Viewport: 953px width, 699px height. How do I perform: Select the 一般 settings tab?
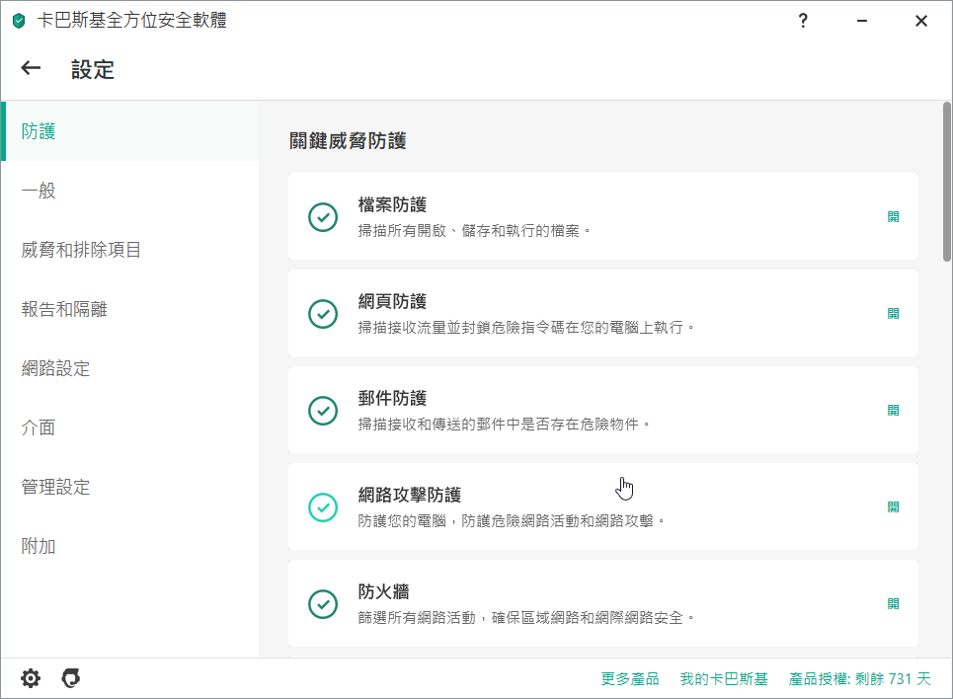[40, 191]
